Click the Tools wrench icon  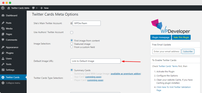(x=3, y=64)
